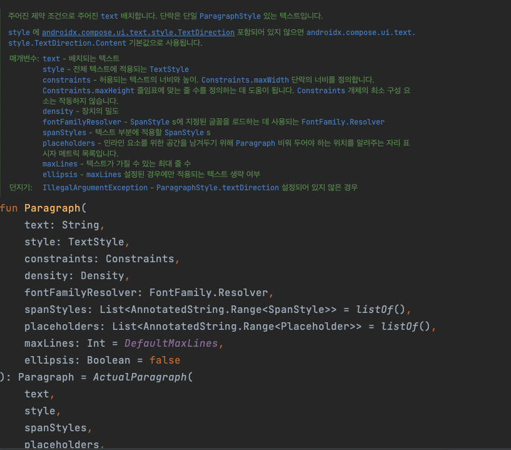Click Constraints type in the function signature
The image size is (511, 450).
(x=140, y=259)
